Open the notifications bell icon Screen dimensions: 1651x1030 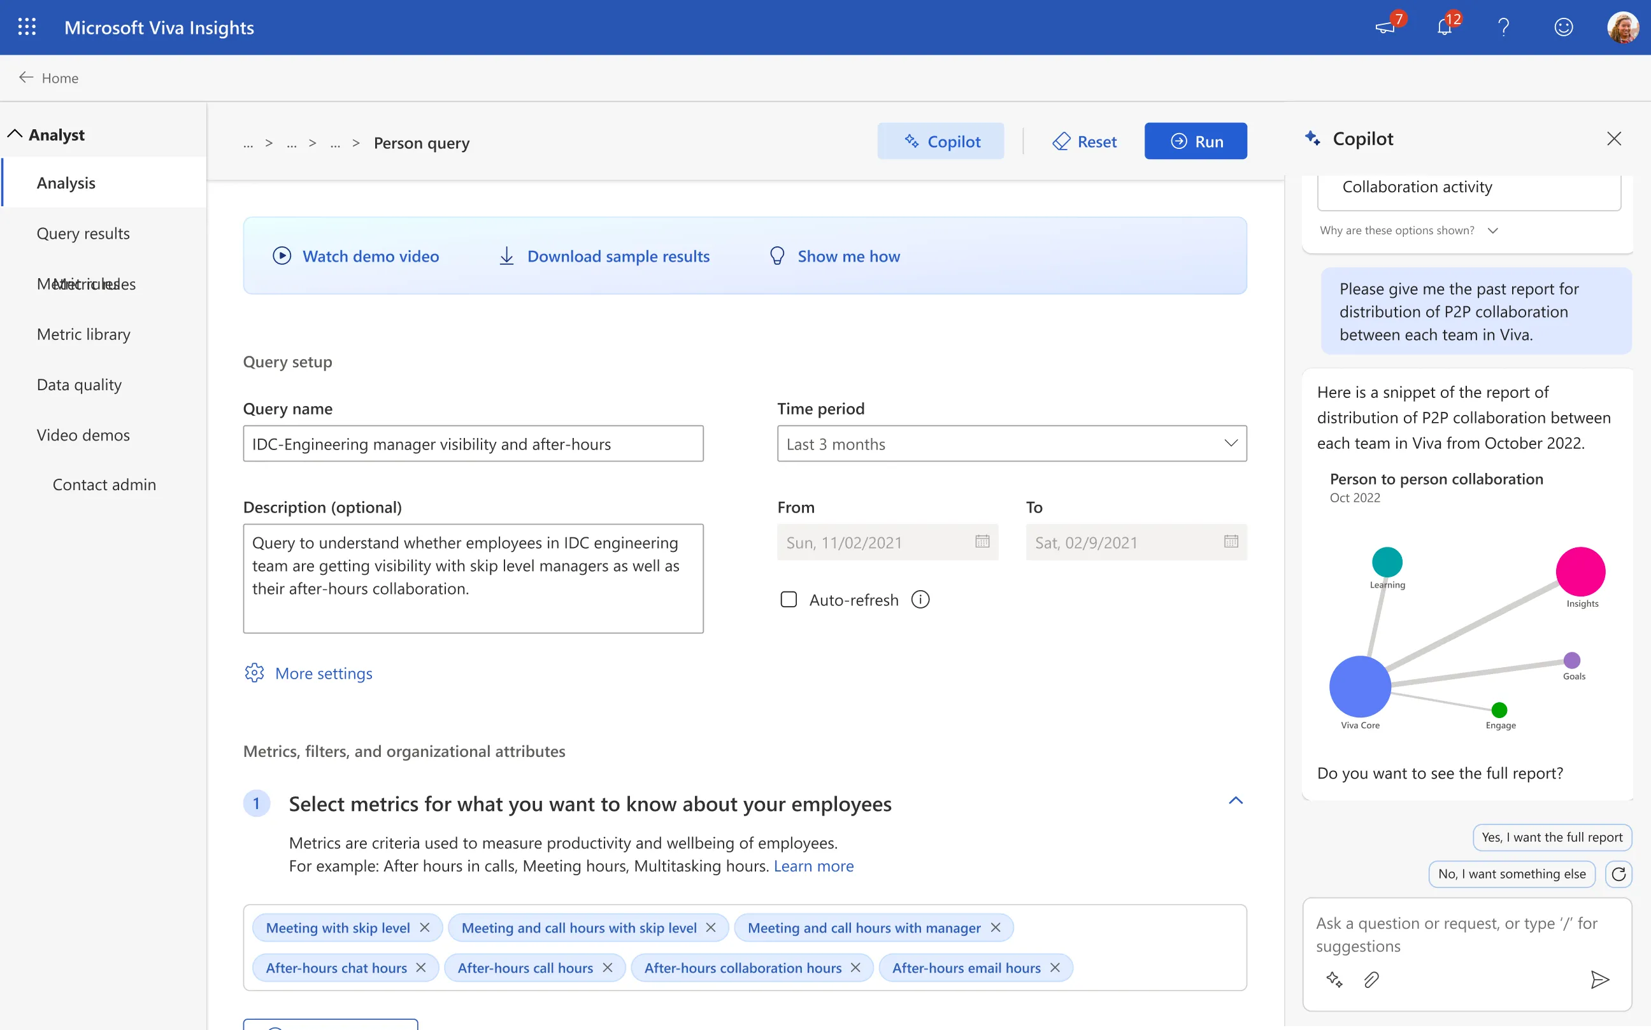point(1444,27)
